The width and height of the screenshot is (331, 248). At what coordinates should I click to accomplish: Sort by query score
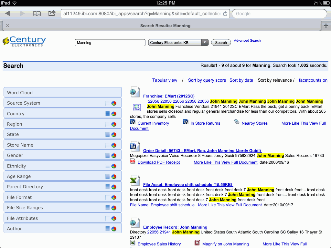(207, 80)
